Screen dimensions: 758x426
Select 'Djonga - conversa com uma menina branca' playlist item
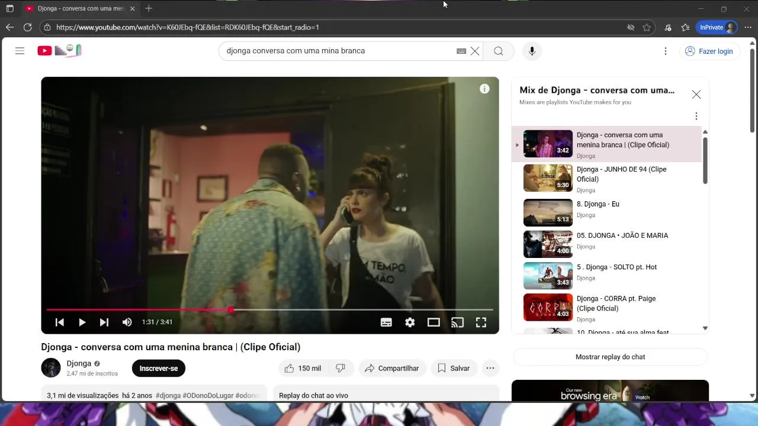click(x=606, y=144)
